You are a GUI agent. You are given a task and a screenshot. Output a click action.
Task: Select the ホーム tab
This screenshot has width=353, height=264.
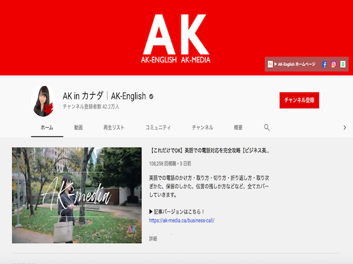(x=47, y=128)
